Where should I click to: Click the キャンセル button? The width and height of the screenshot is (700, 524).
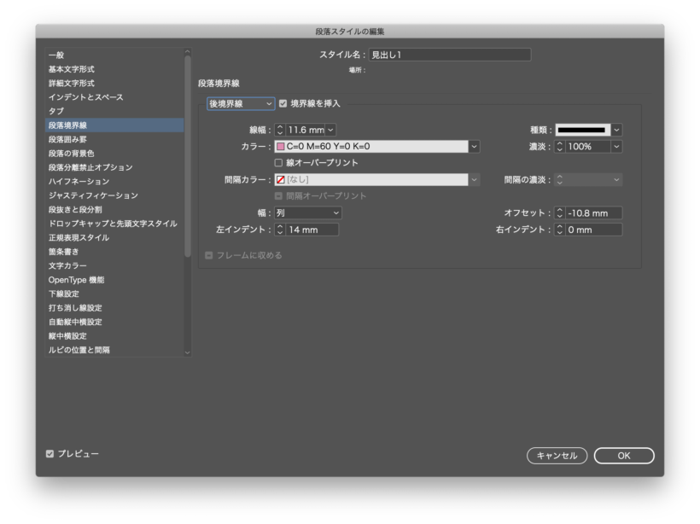557,456
